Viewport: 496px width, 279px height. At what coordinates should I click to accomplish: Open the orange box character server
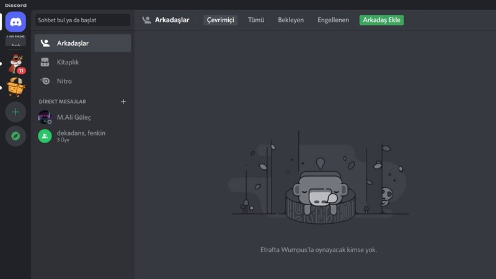click(16, 87)
